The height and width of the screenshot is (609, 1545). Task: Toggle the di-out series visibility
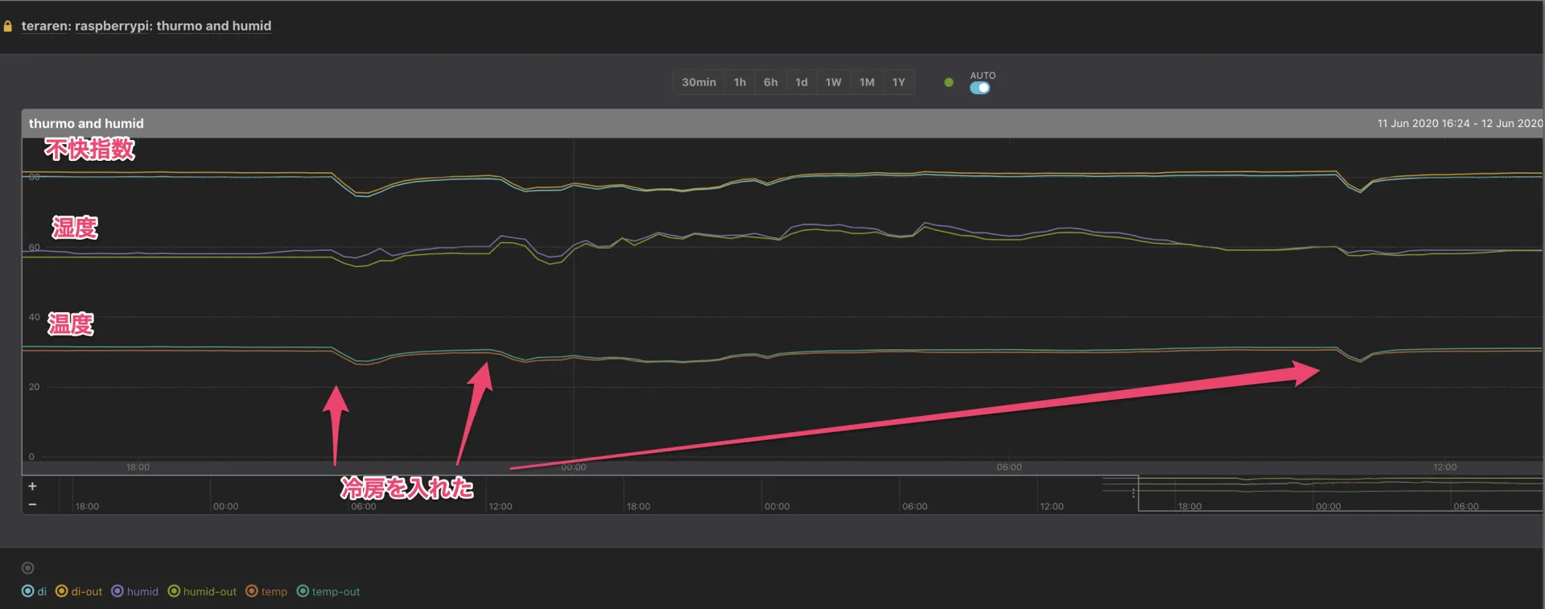[79, 591]
